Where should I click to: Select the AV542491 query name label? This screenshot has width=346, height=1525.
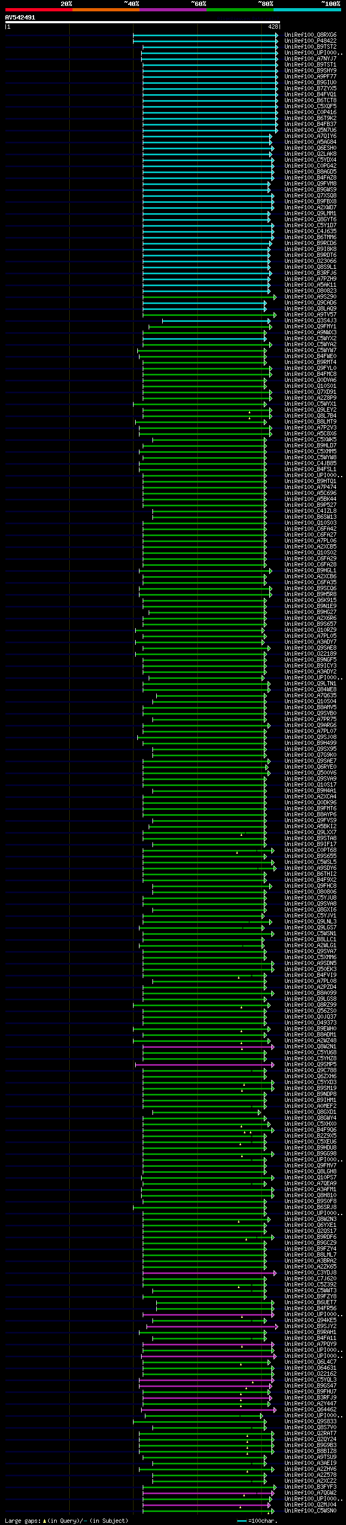20,17
